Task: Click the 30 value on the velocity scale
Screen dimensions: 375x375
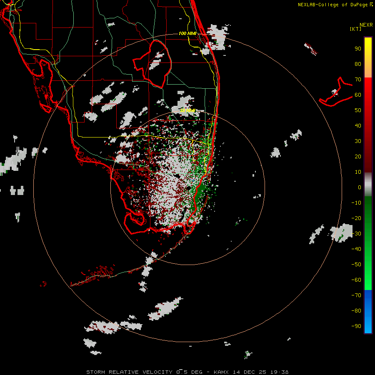Action: point(358,141)
